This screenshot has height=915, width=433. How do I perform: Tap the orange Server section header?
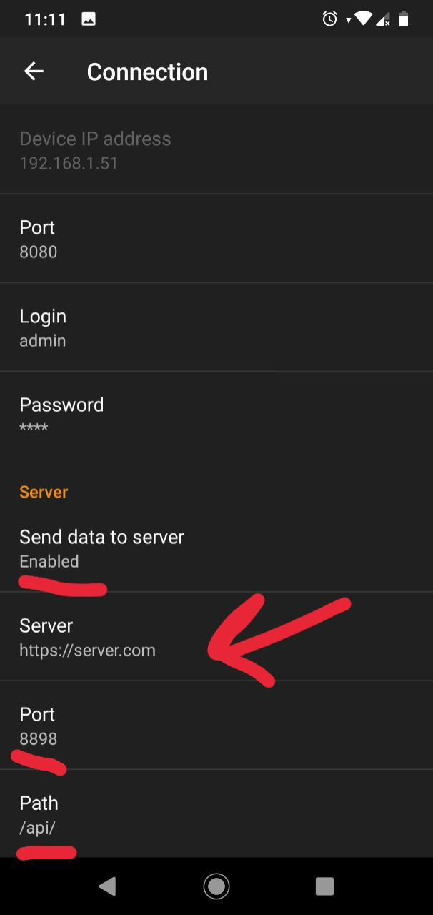(44, 492)
